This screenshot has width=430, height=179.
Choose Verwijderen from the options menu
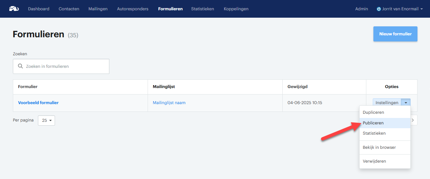click(x=385, y=161)
